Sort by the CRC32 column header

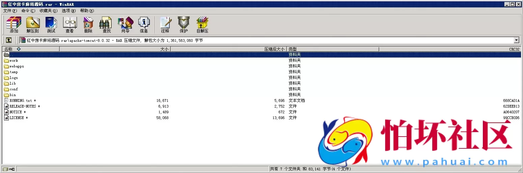450,49
